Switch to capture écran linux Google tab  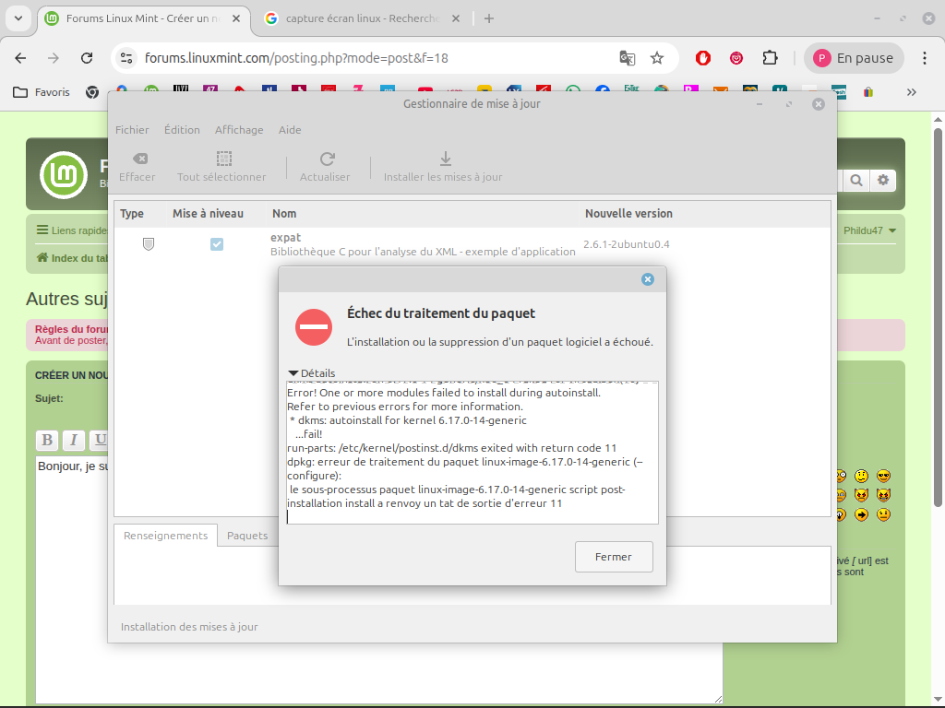[x=363, y=18]
